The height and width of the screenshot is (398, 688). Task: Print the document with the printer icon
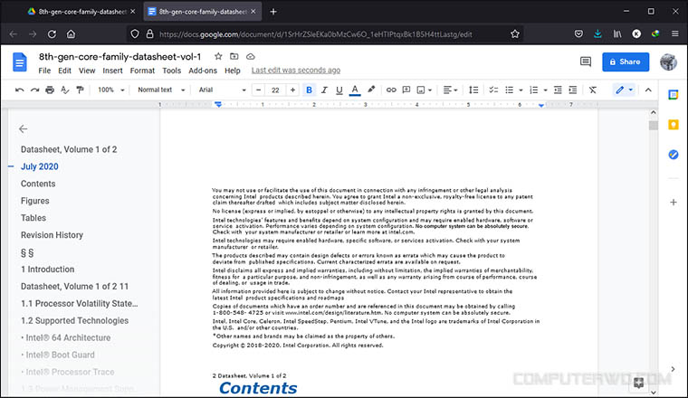click(50, 90)
